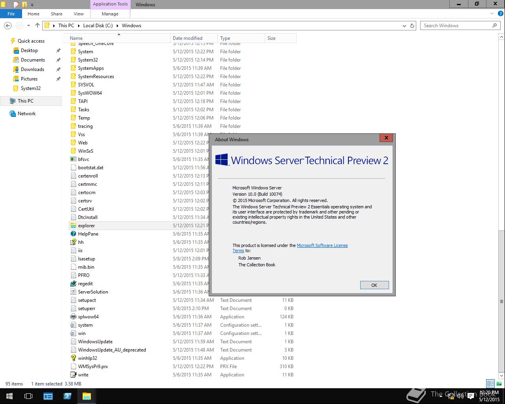Close the About Windows dialog
Screen dimensions: 505x404
coord(386,138)
